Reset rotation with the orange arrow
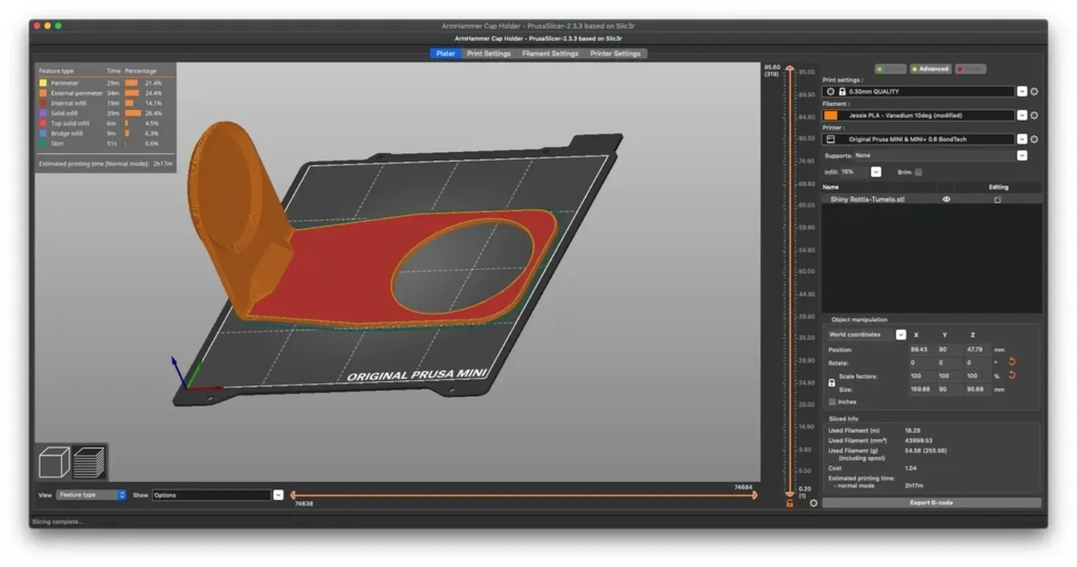The width and height of the screenshot is (1077, 567). pyautogui.click(x=1012, y=362)
